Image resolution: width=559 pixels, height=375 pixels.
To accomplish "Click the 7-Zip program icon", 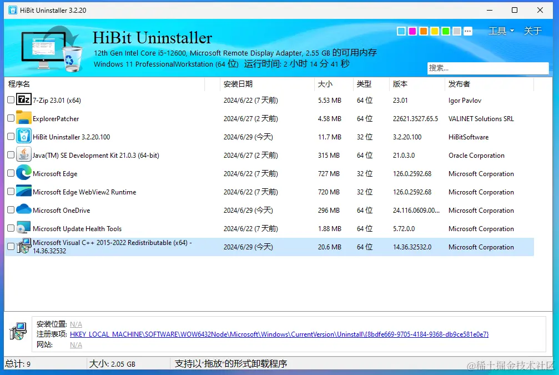I will pos(24,99).
